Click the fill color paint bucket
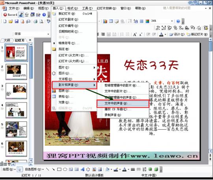Image resolution: width=213 pixels, height=180 pixels. (x=107, y=169)
